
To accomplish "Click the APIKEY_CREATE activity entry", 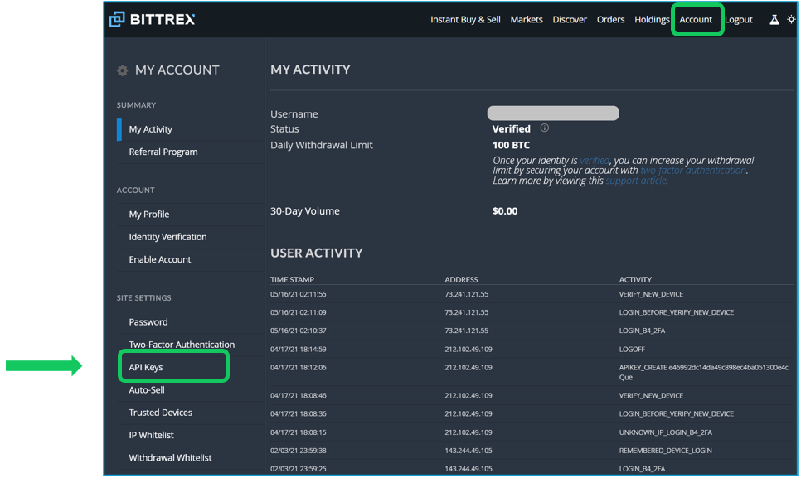I will click(703, 373).
